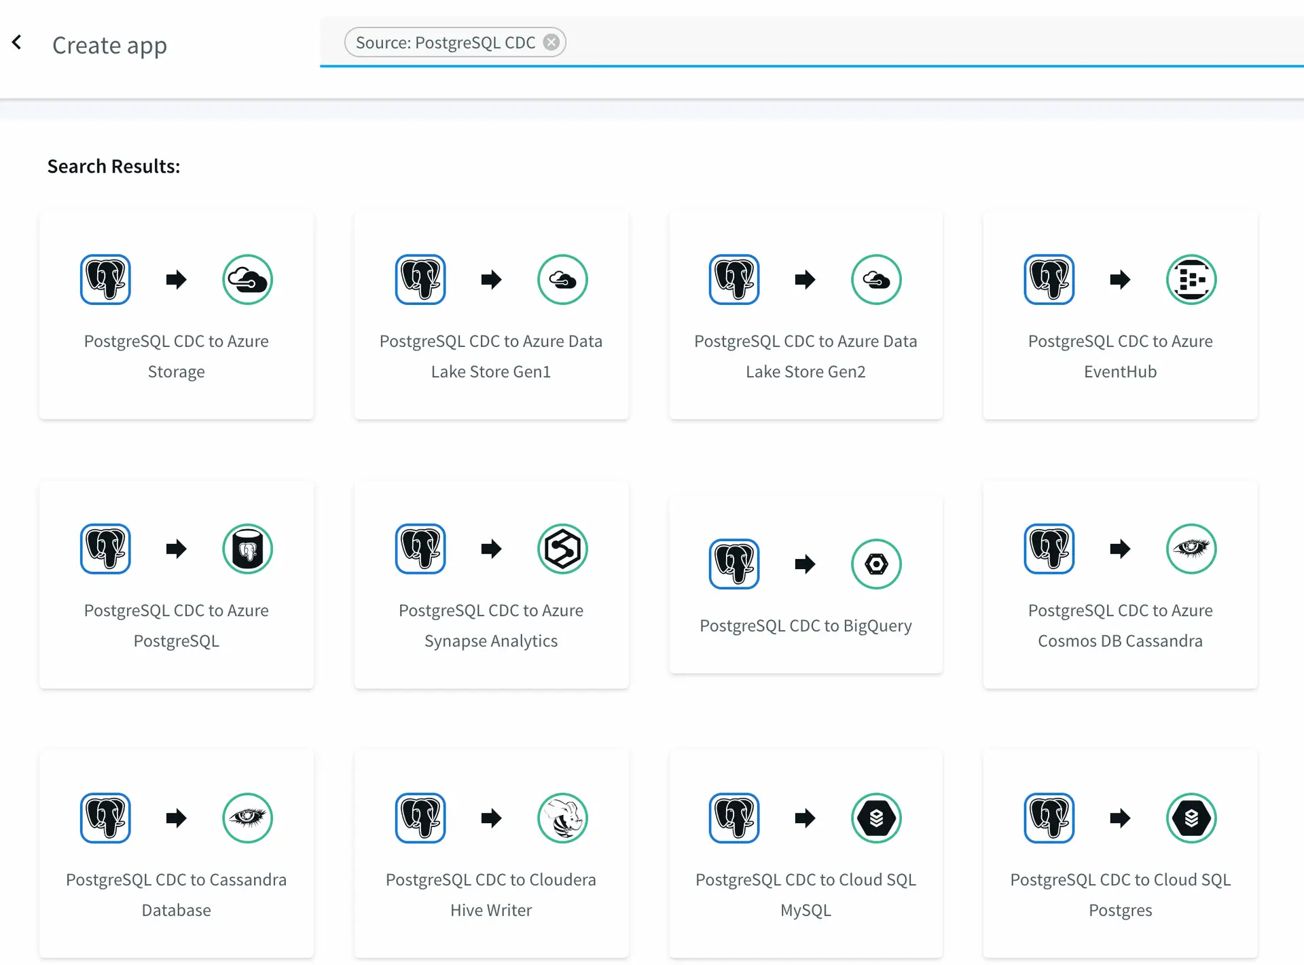Click the Cloud SQL Postgres hexagon icon
The width and height of the screenshot is (1304, 965).
coord(1191,818)
